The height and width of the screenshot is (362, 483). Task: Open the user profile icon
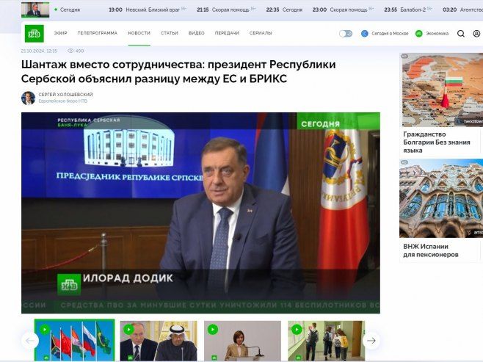(476, 34)
